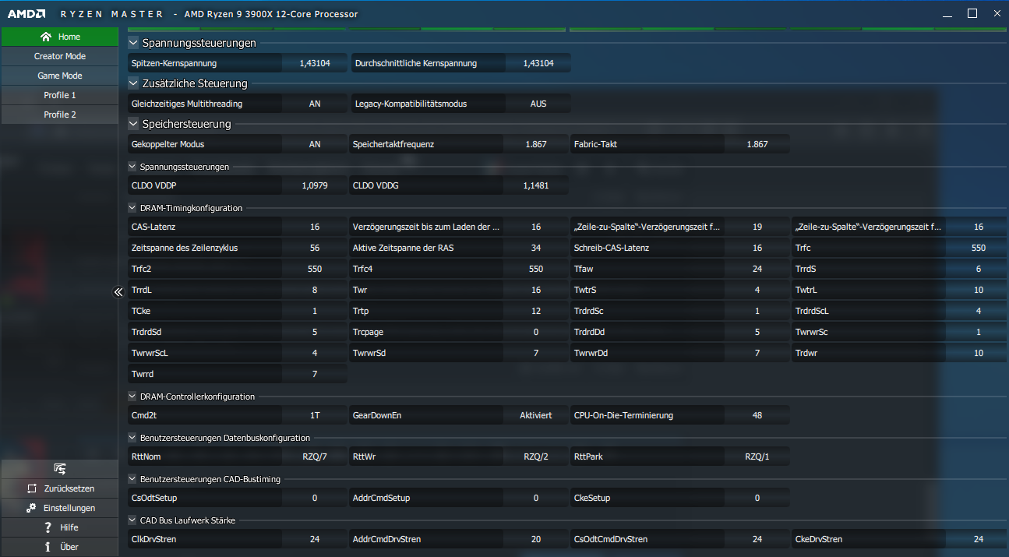Screen dimensions: 1009x557
Task: Click the Über info icon
Action: [x=48, y=547]
